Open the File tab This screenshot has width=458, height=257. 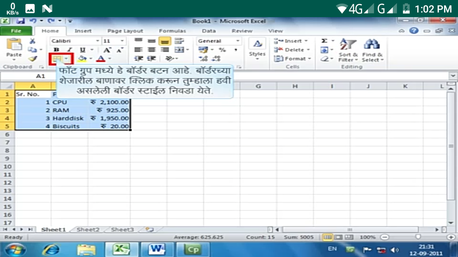(x=16, y=31)
